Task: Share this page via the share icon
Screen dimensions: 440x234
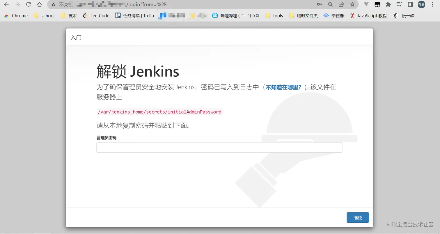Action: tap(341, 4)
